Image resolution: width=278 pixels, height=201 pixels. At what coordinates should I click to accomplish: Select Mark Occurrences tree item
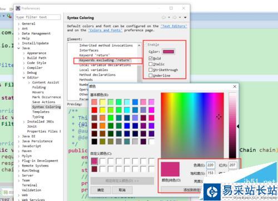coord(46,97)
